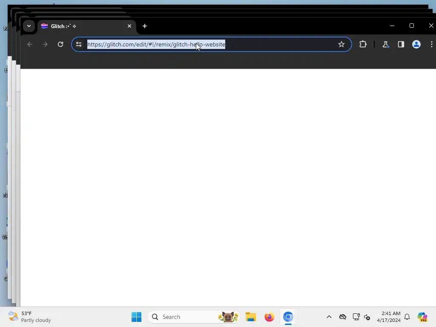Image resolution: width=436 pixels, height=327 pixels.
Task: Toggle the browser side panel
Action: (x=401, y=44)
